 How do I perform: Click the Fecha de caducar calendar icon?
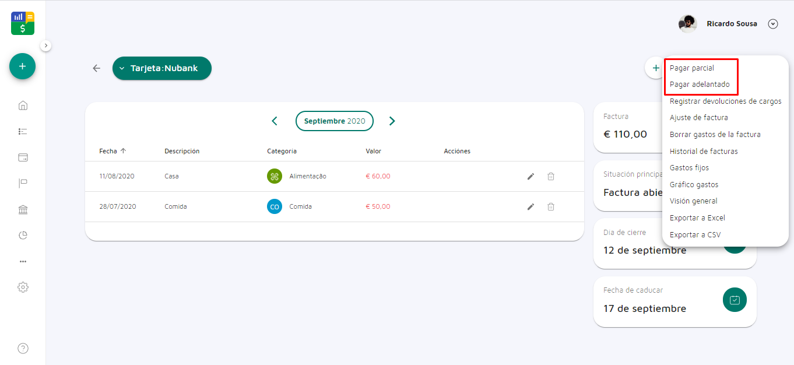pos(735,300)
